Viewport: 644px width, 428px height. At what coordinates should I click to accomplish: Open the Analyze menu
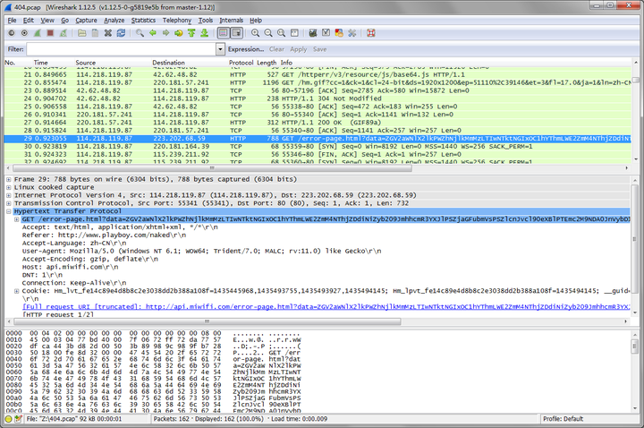click(x=114, y=20)
